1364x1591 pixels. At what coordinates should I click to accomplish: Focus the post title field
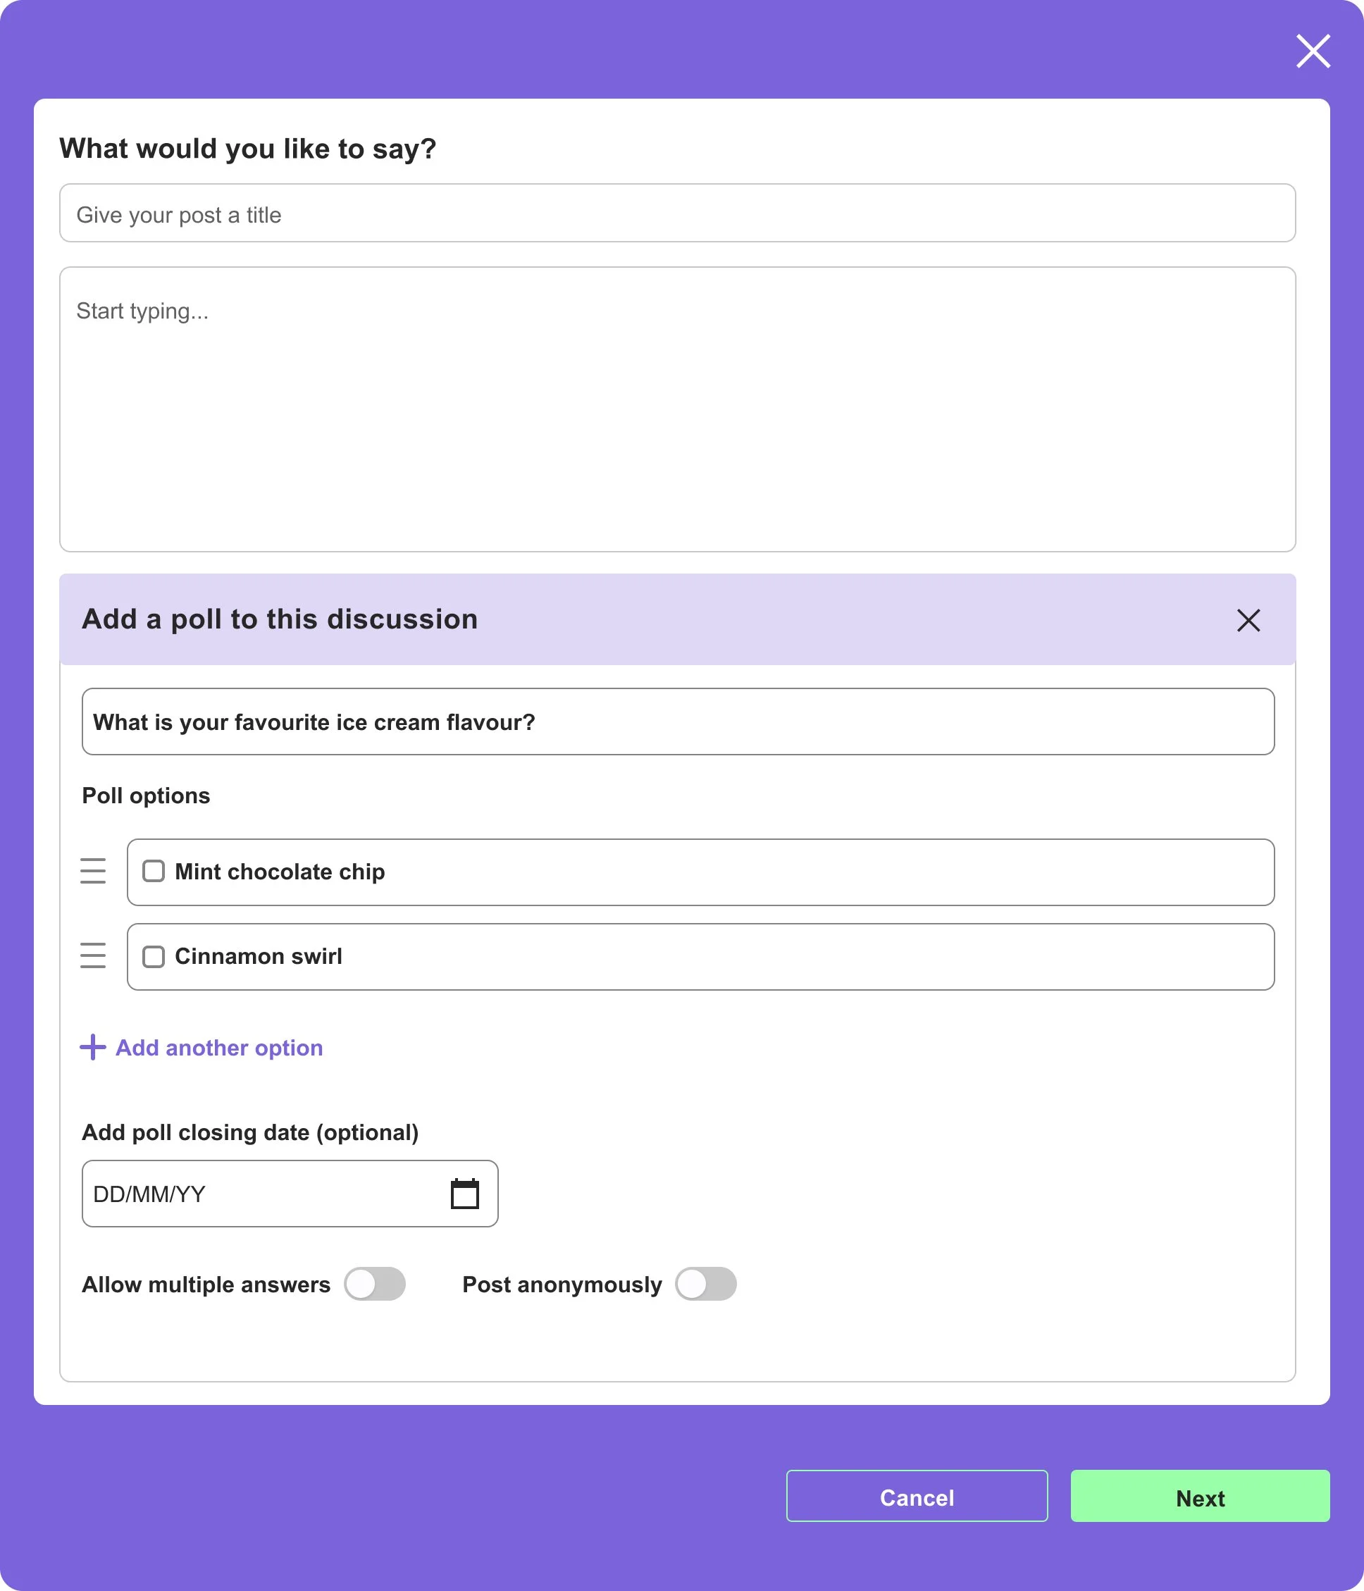tap(677, 213)
